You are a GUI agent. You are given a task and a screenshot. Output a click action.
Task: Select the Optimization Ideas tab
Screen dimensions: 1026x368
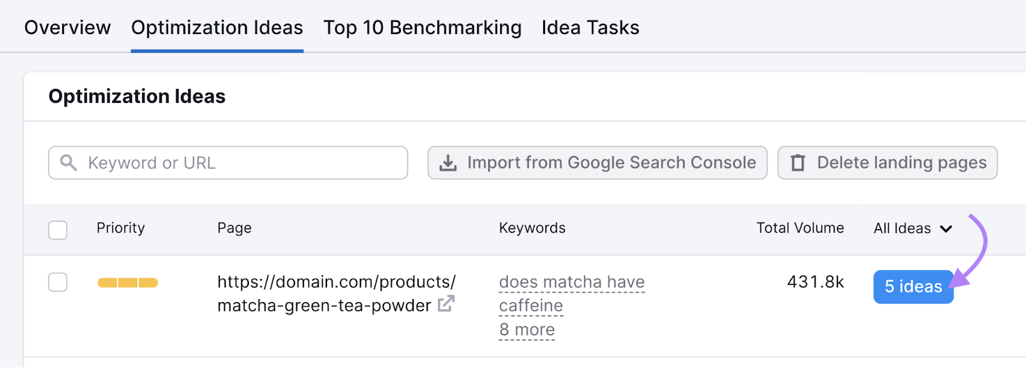217,28
